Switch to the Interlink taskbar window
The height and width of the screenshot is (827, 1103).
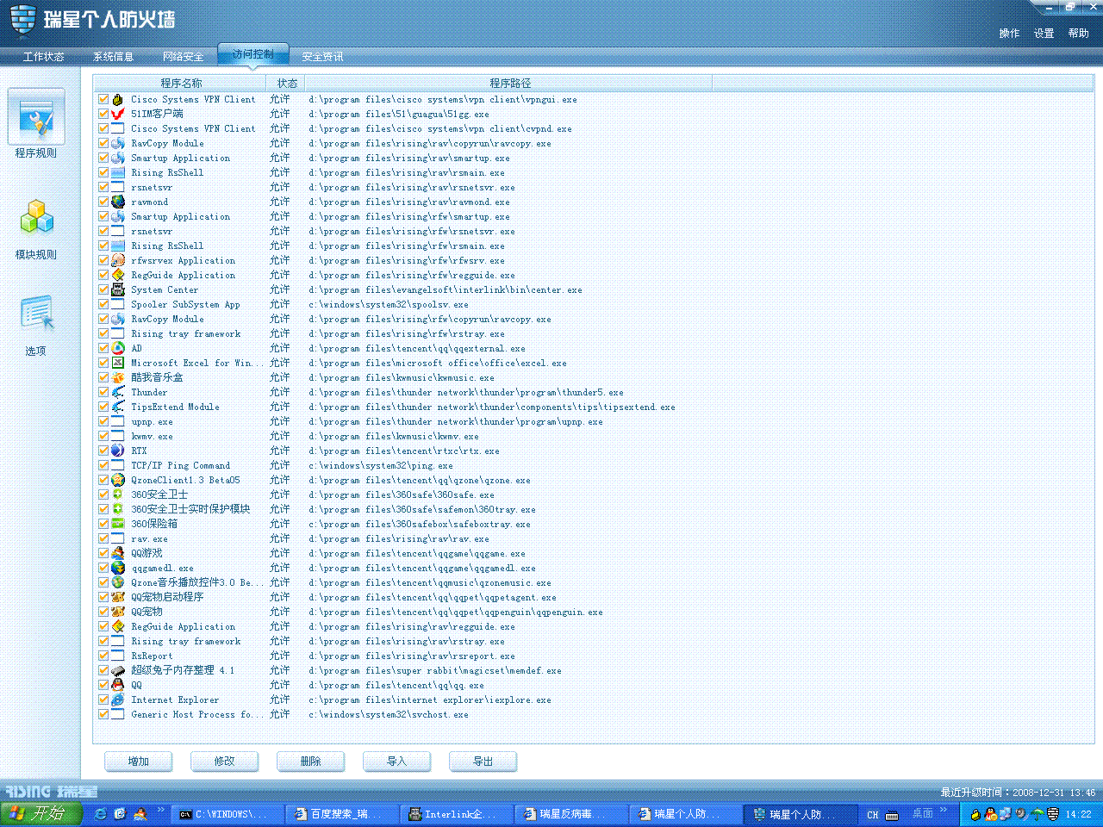tap(457, 814)
